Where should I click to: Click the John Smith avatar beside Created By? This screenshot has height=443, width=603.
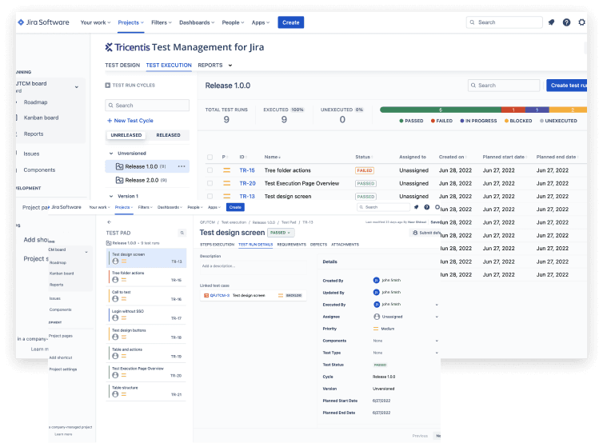(377, 280)
